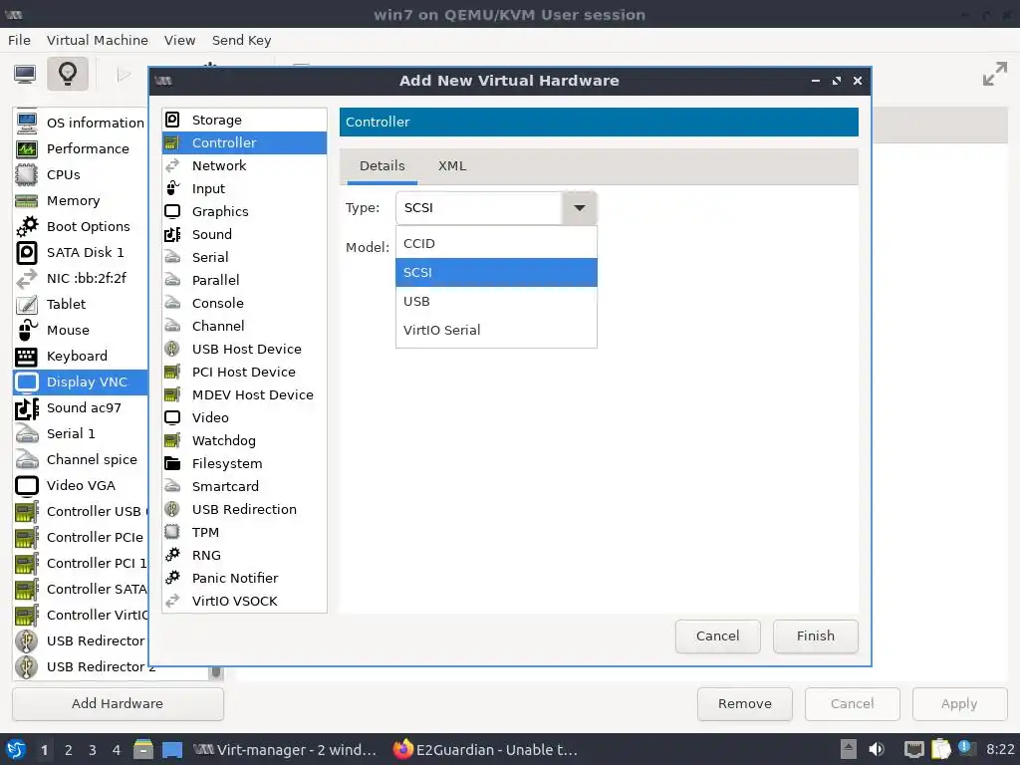Click the Tablet icon in sidebar

point(27,304)
